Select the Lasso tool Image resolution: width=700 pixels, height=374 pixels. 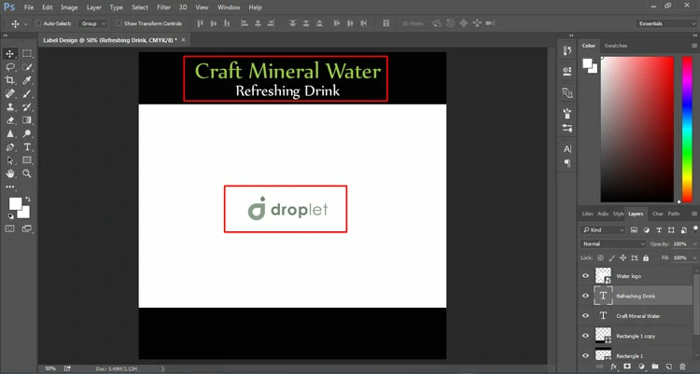tap(10, 67)
